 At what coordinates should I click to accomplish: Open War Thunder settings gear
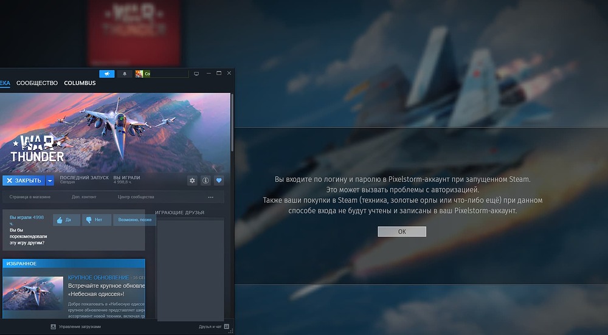(x=192, y=181)
